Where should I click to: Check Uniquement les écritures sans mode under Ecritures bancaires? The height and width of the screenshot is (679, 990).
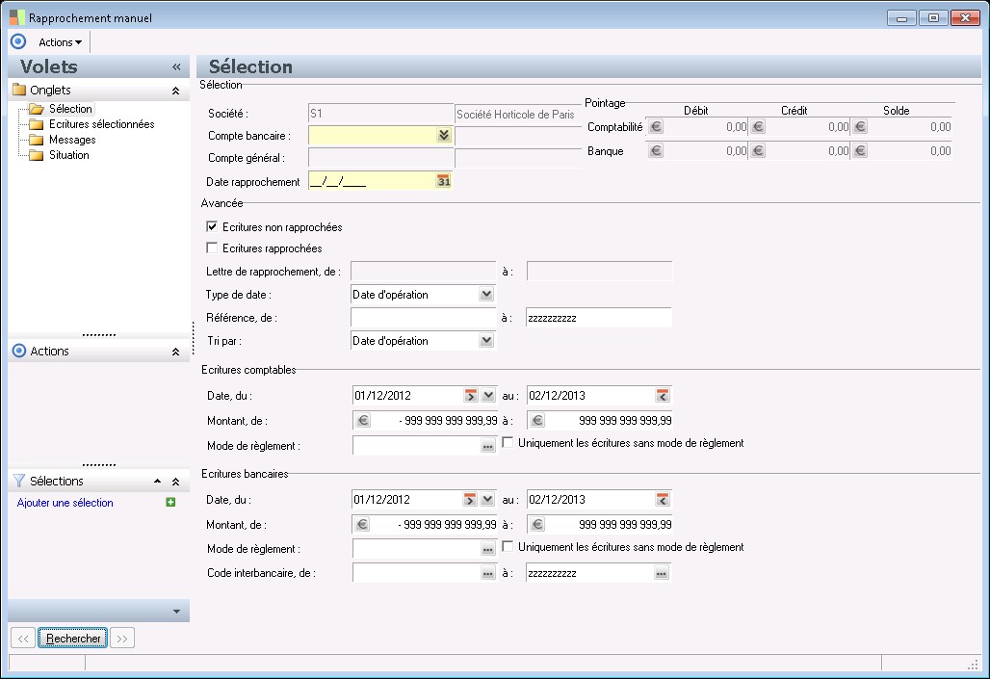tap(508, 547)
